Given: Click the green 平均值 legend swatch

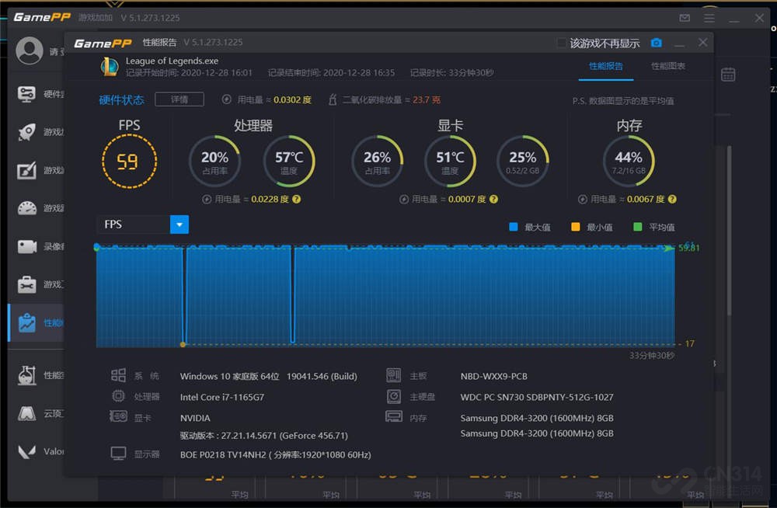Looking at the screenshot, I should [x=638, y=227].
